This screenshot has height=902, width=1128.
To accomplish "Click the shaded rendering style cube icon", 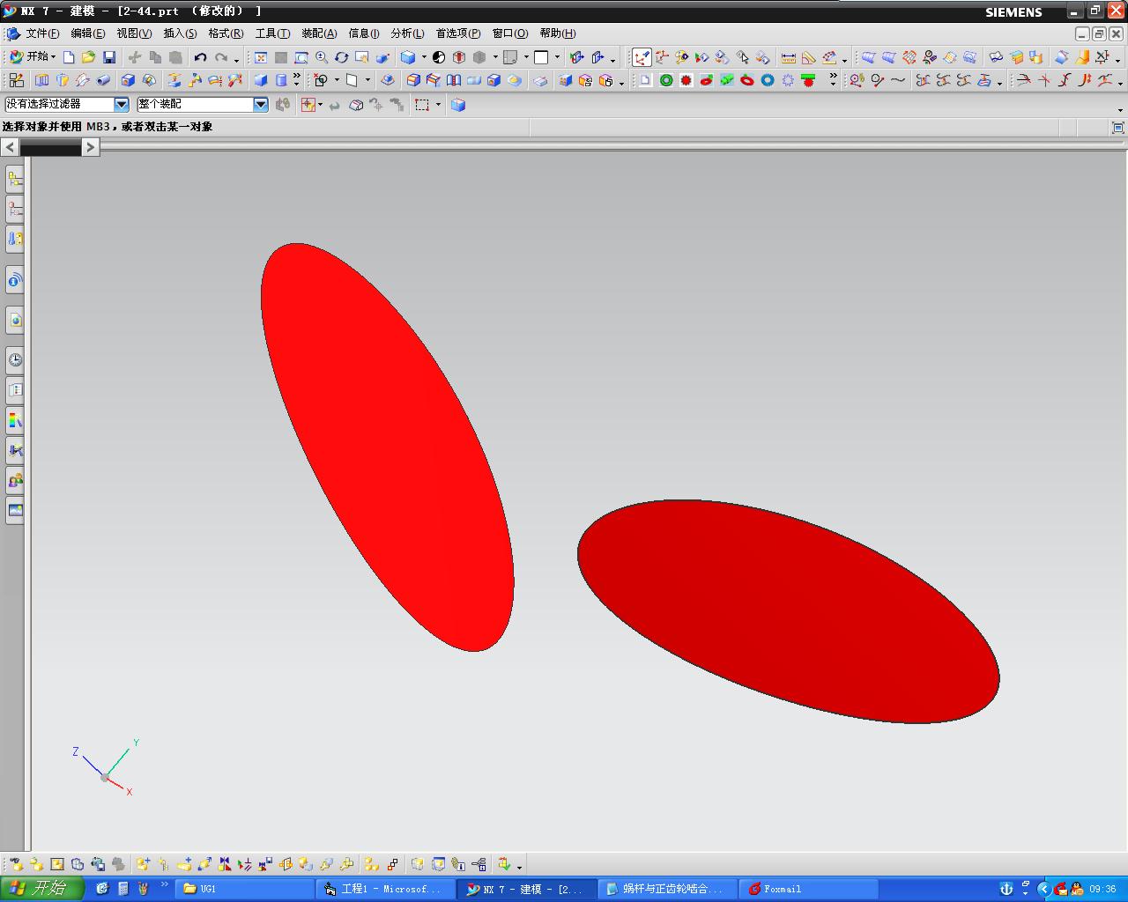I will coord(408,57).
